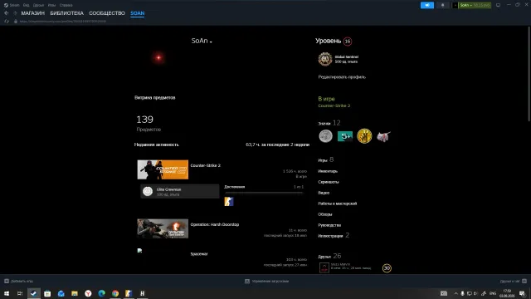The height and width of the screenshot is (299, 531).
Task: Open Microsoft Edge from taskbar
Action: point(101,293)
